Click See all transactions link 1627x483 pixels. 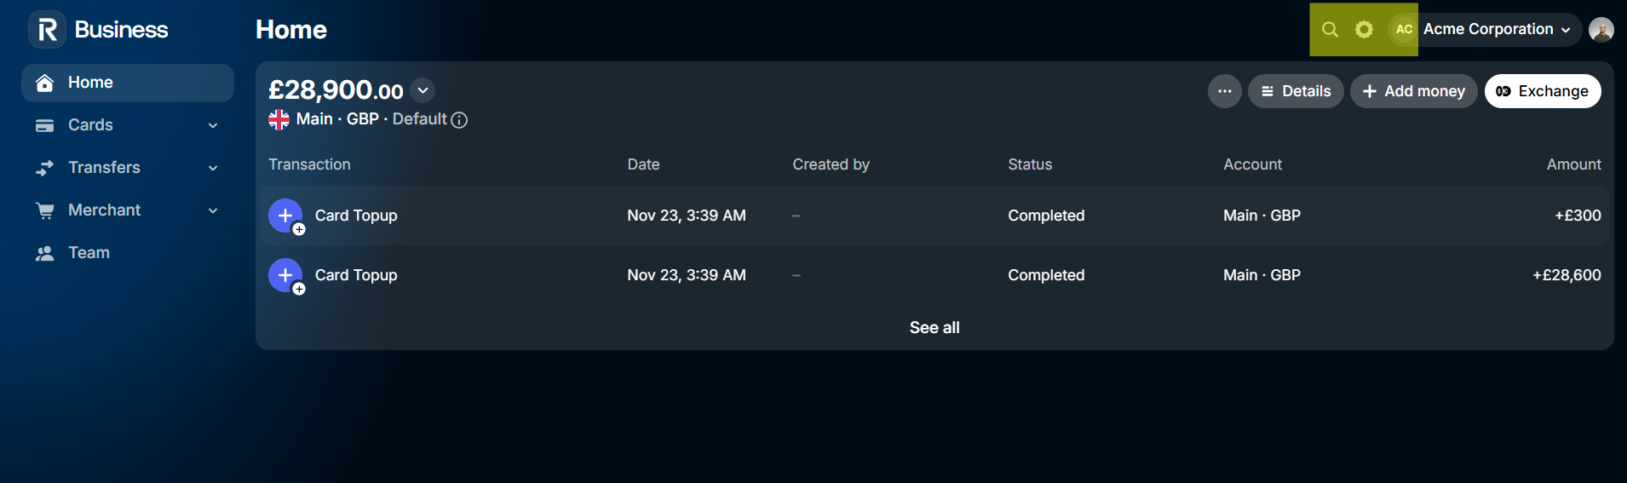934,328
